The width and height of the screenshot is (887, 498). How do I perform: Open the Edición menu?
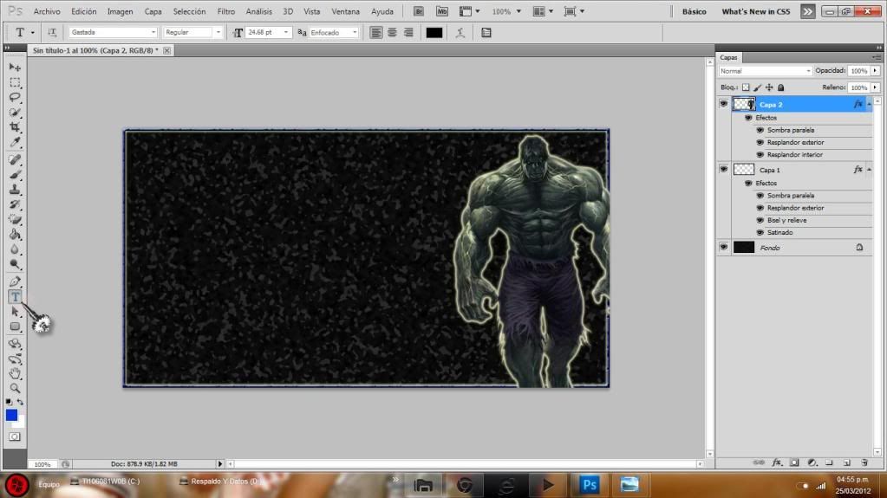tap(84, 11)
